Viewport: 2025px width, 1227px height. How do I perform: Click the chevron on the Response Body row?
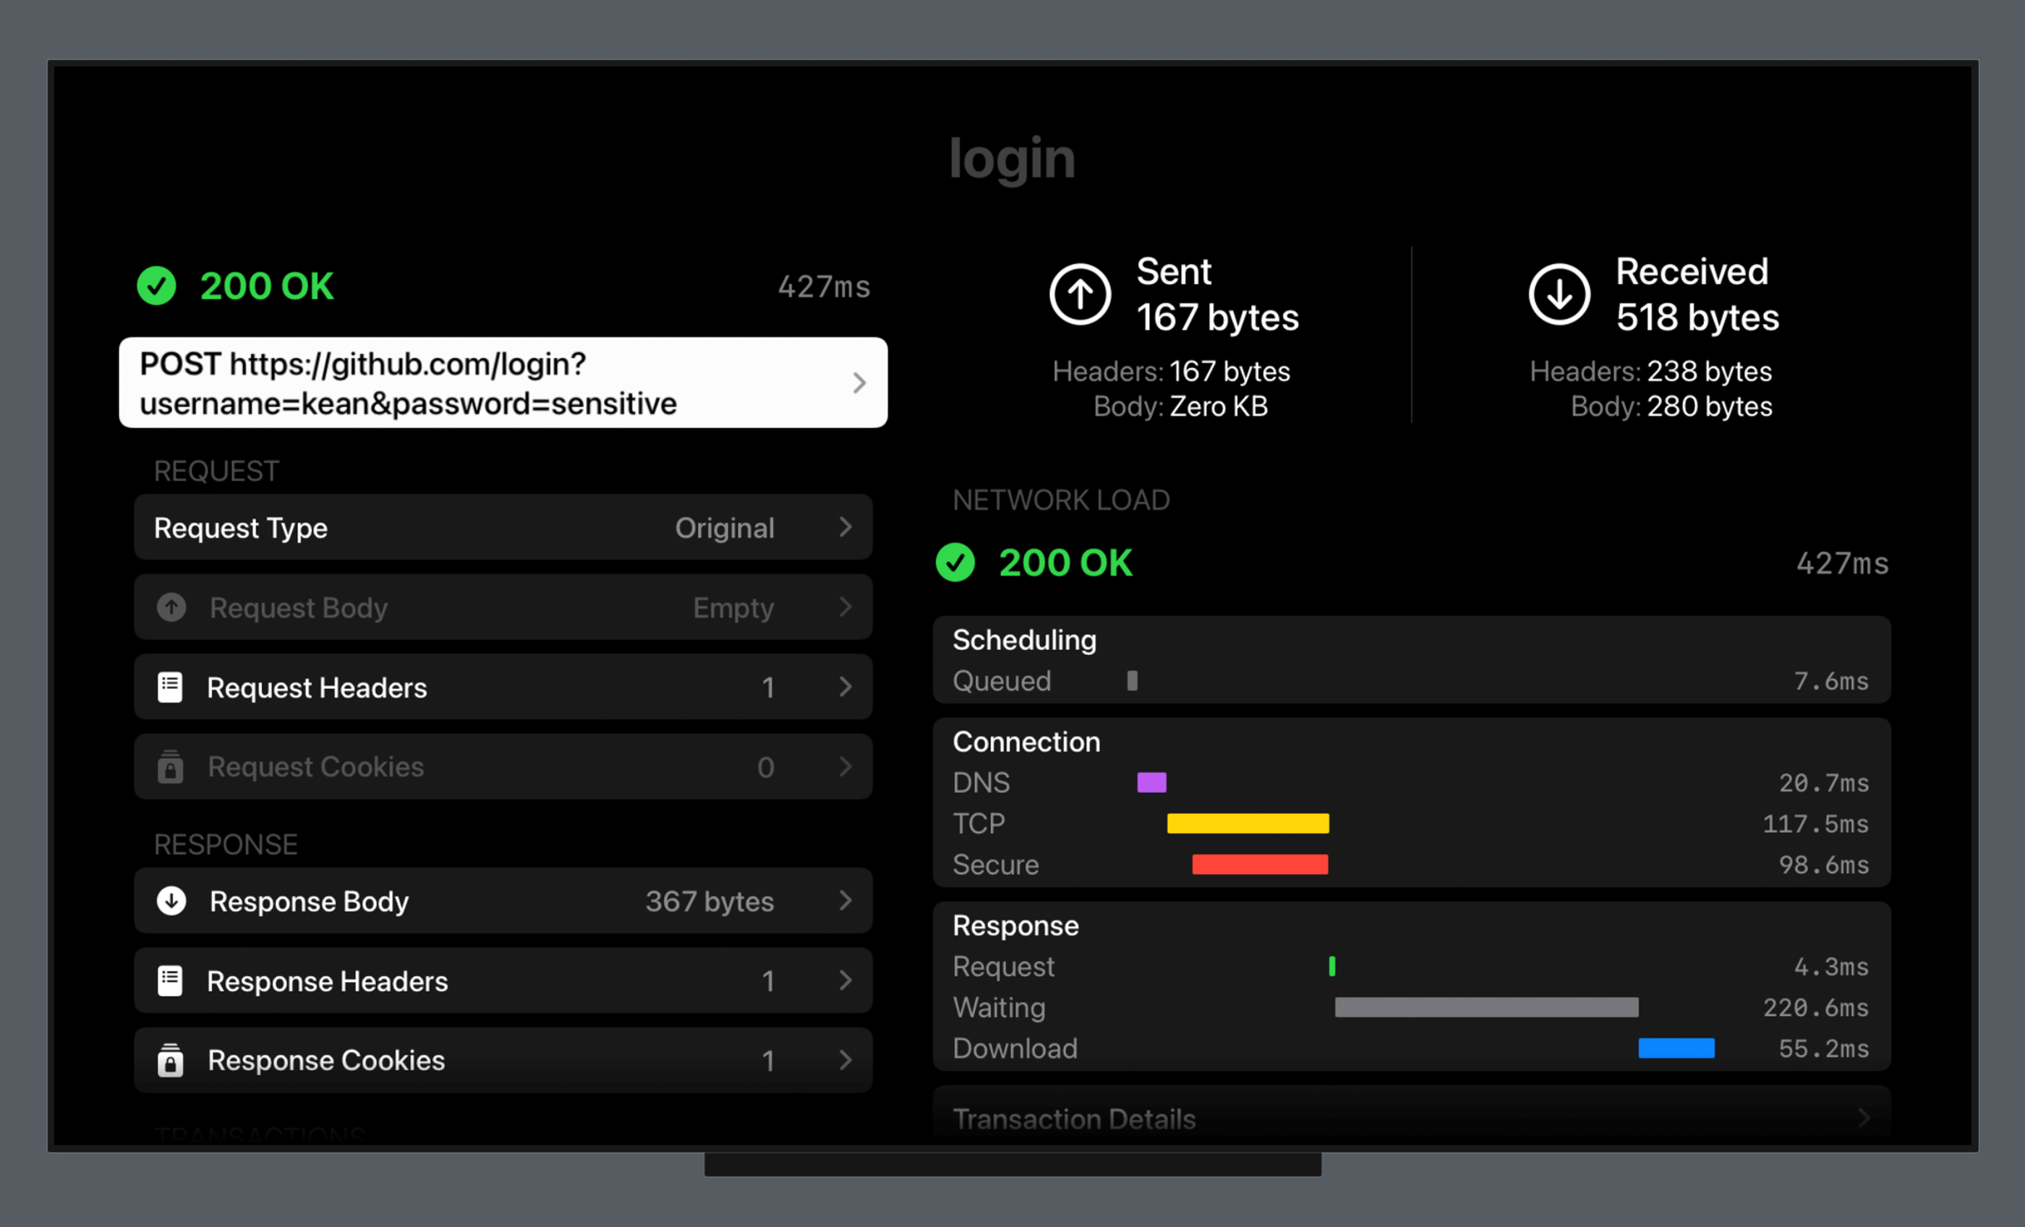click(845, 900)
